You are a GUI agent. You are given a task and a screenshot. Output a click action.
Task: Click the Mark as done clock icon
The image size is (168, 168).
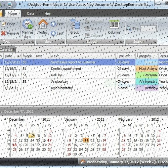tap(28, 24)
